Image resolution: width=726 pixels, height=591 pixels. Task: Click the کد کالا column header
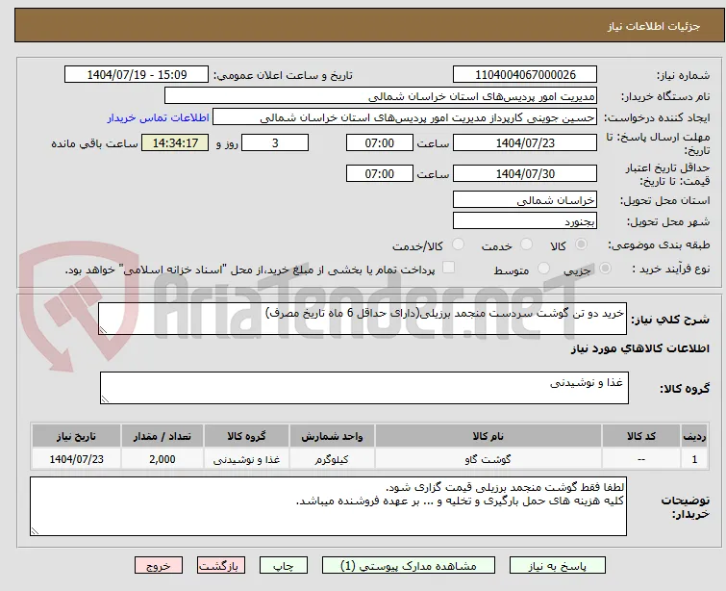[x=641, y=436]
